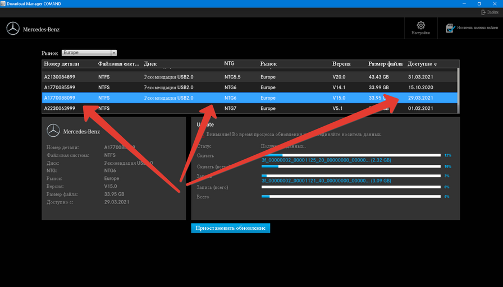Click downloading file name with 2.32 GB
Screen dimensions: 503x287
[x=326, y=160]
